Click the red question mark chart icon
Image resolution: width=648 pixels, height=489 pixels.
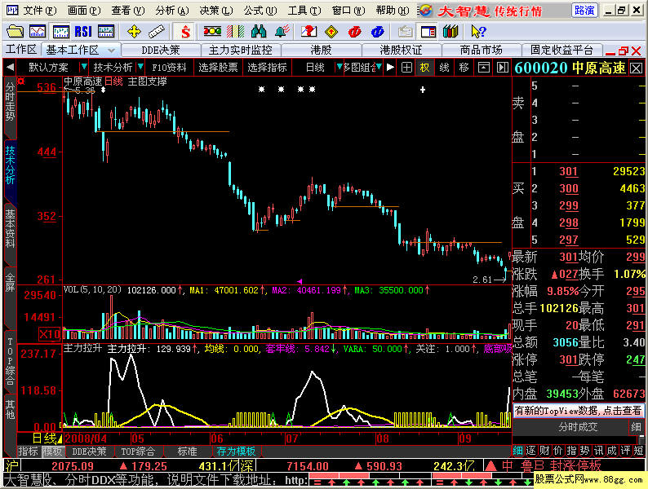pyautogui.click(x=308, y=31)
